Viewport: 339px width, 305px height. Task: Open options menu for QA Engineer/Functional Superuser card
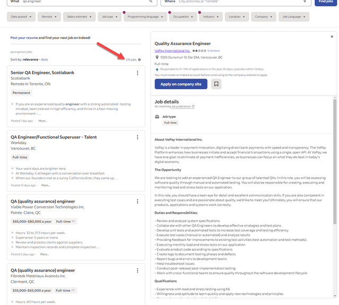(x=138, y=137)
